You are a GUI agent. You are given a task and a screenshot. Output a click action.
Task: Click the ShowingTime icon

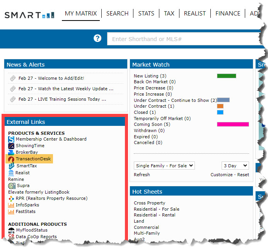tap(11, 146)
